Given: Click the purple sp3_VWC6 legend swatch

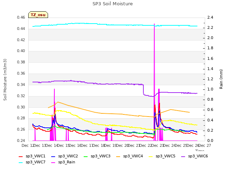Looking at the screenshot, I should pos(183,156).
